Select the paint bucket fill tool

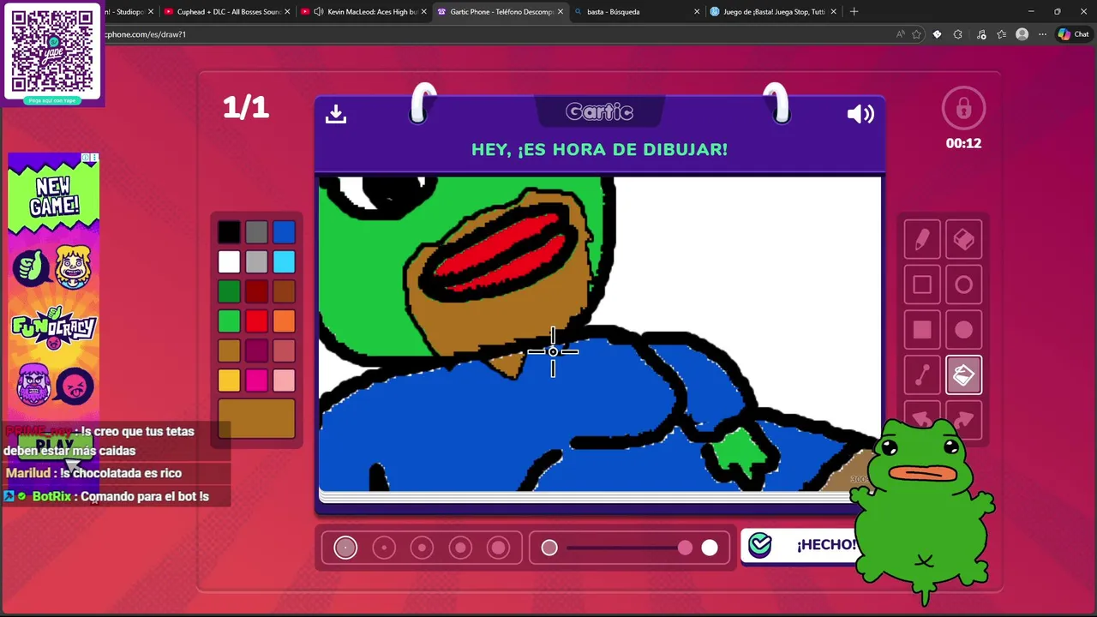[963, 375]
